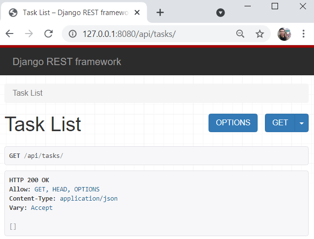Close the browser window
Viewport: 314px width, 239px height.
303,6
